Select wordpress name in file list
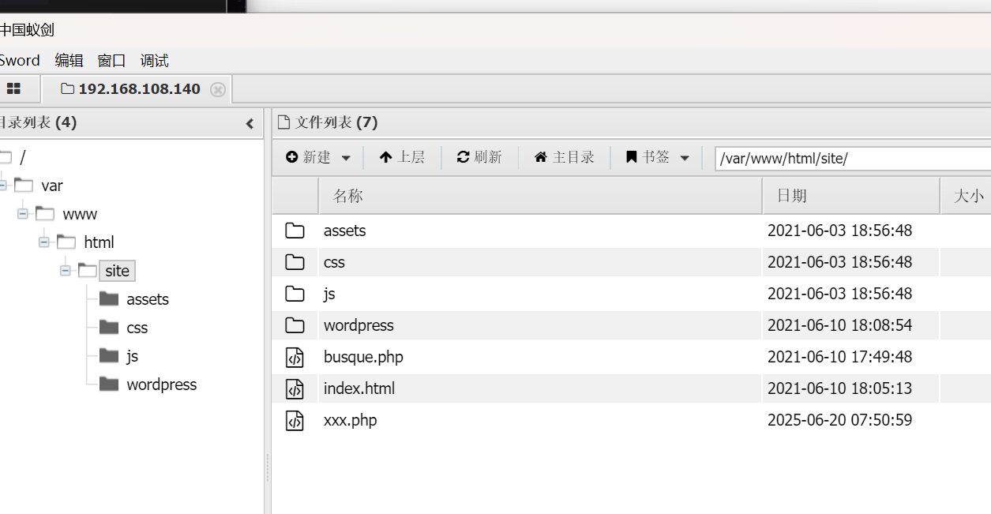This screenshot has width=991, height=514. click(x=358, y=325)
